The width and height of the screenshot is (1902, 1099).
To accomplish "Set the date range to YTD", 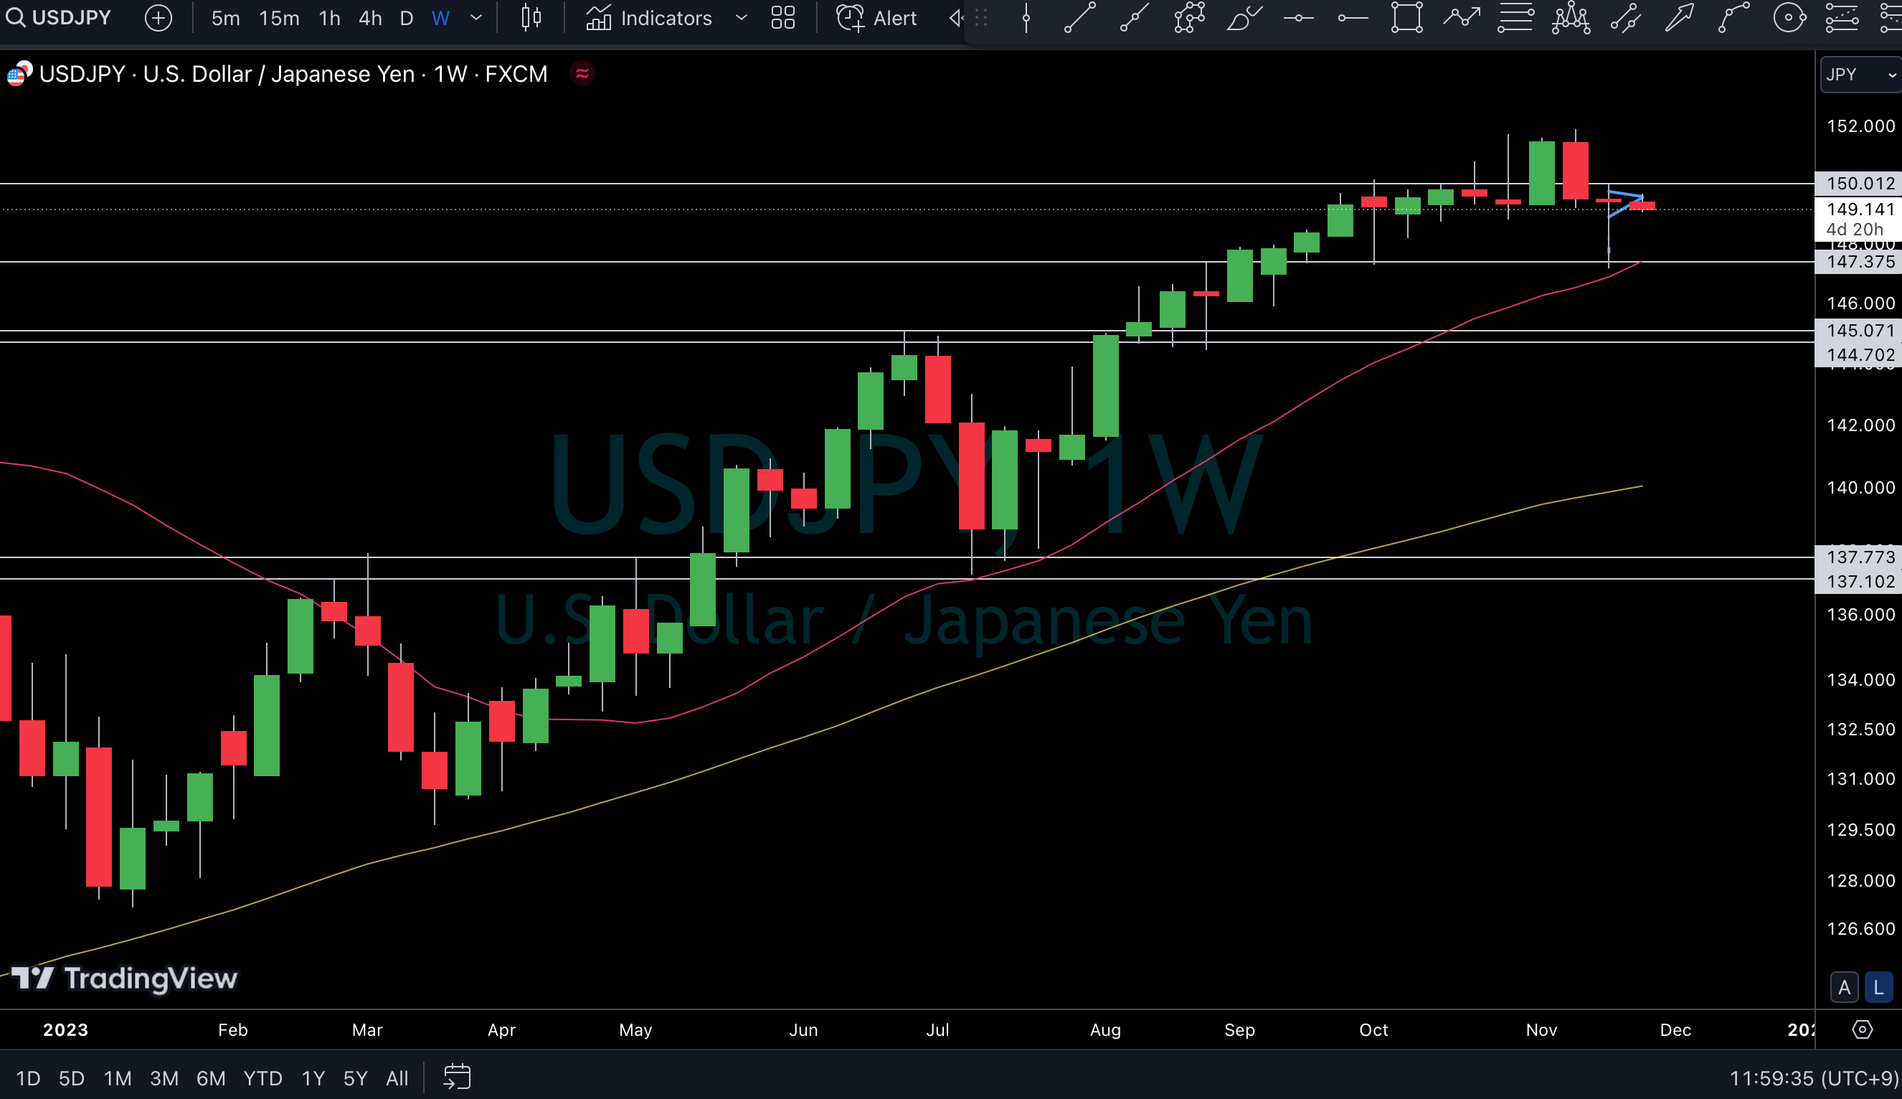I will [x=262, y=1078].
